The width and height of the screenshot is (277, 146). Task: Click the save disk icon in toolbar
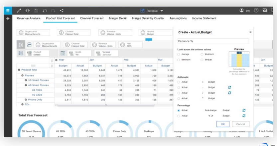pyautogui.click(x=36, y=11)
